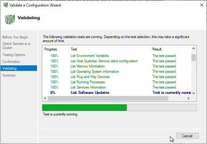Select the Select Servers or a Cluster step
Viewport: 207px width, 144px height.
point(16,46)
